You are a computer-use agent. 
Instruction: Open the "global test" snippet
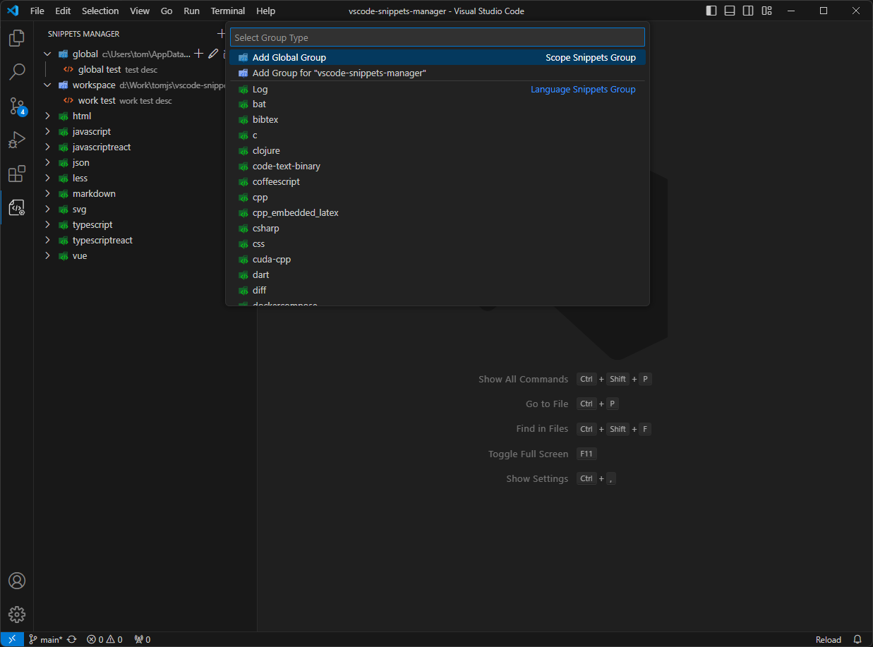point(100,69)
